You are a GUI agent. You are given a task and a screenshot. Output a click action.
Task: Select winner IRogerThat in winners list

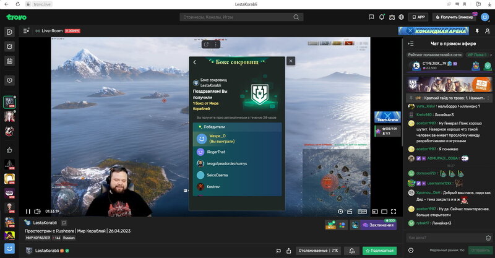(212, 152)
